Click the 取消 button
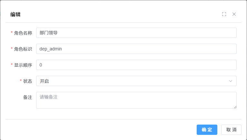 [231, 130]
